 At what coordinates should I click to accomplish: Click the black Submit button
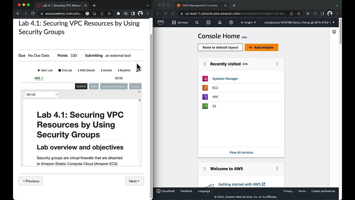[81, 86]
